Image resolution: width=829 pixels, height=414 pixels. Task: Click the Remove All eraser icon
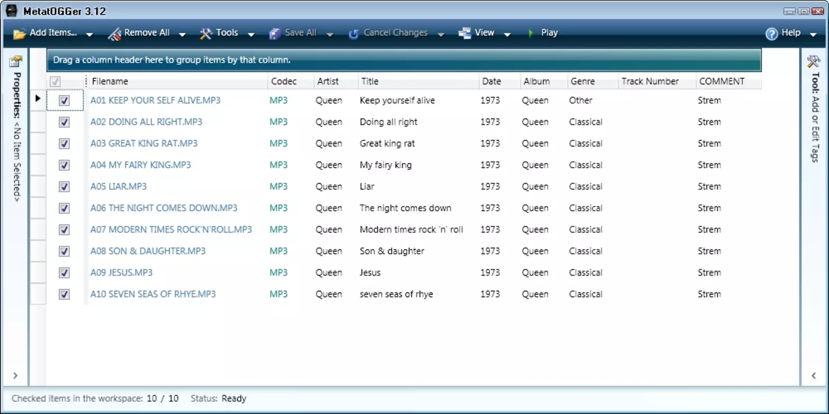pos(115,34)
